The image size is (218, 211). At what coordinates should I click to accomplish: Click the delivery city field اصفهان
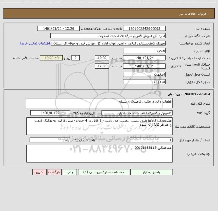coord(144,81)
